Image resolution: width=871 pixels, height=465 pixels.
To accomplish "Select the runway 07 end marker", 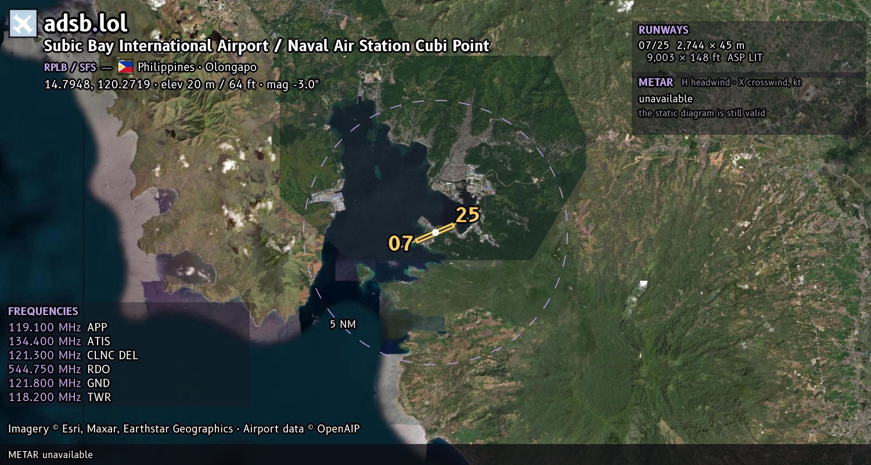I will click(x=401, y=243).
